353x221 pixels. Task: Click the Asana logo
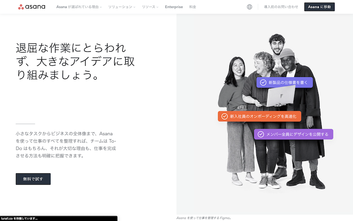pos(32,7)
